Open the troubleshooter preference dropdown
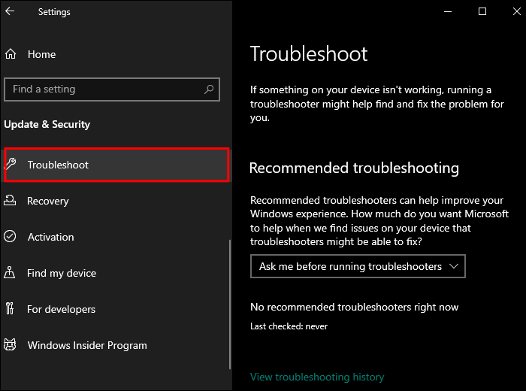The image size is (526, 391). (358, 266)
